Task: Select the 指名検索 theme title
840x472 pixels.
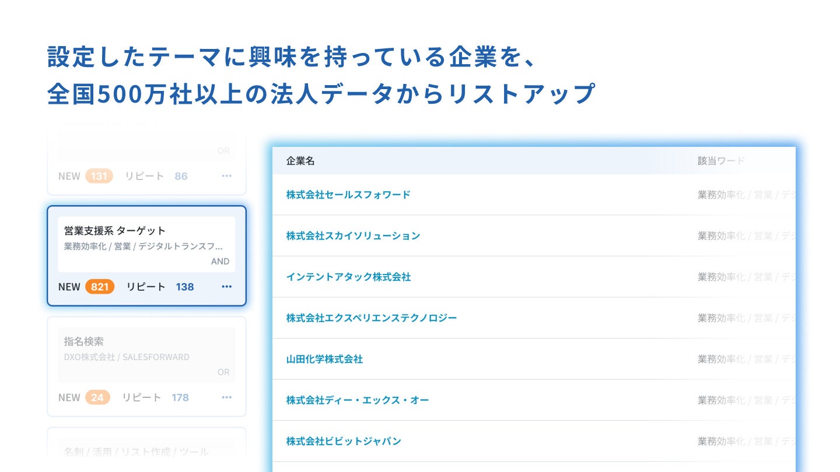Action: [x=84, y=341]
